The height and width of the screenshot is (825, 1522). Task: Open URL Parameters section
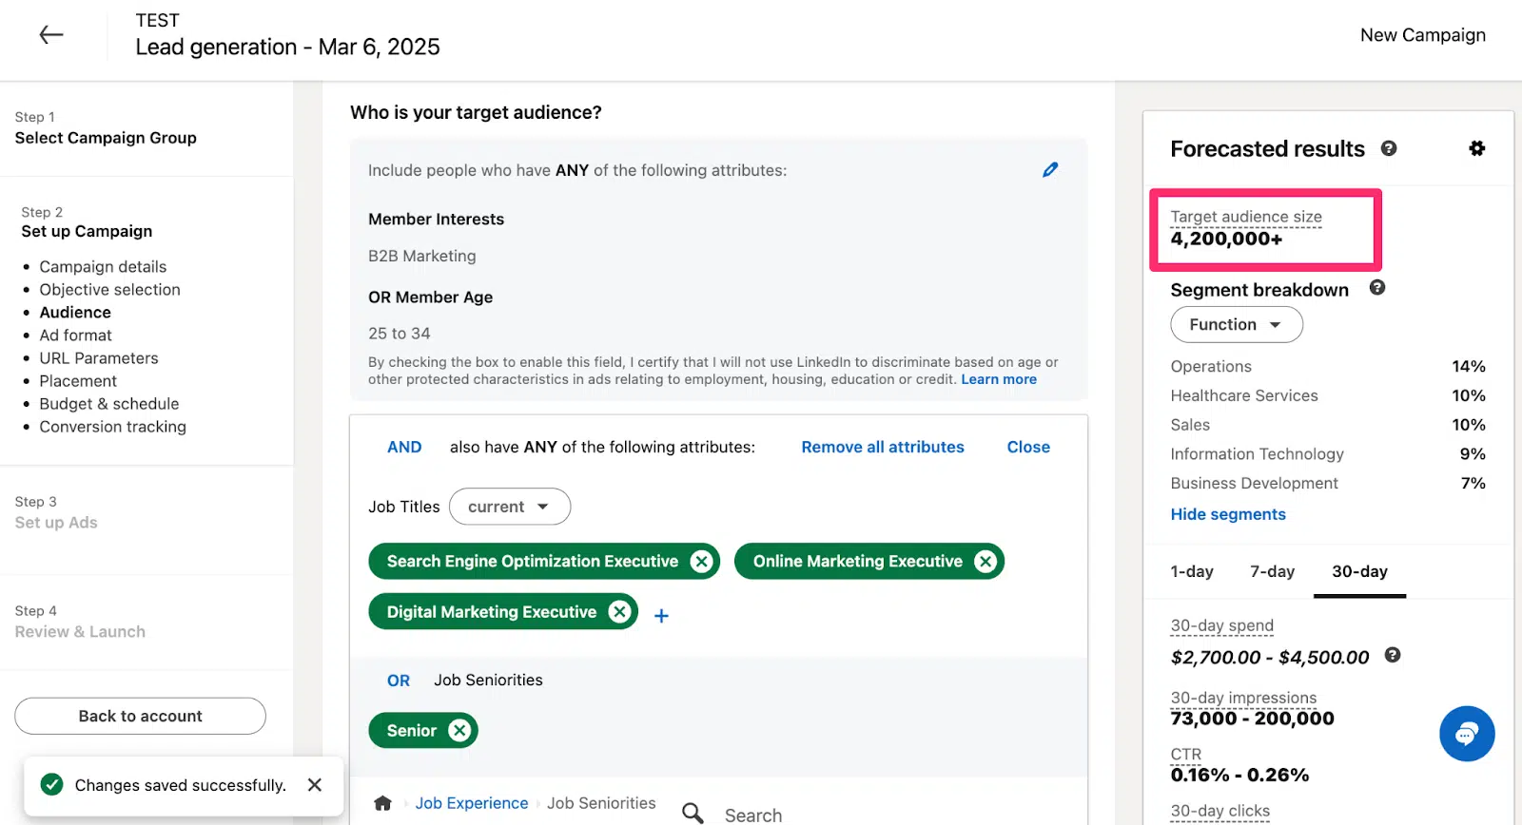99,358
